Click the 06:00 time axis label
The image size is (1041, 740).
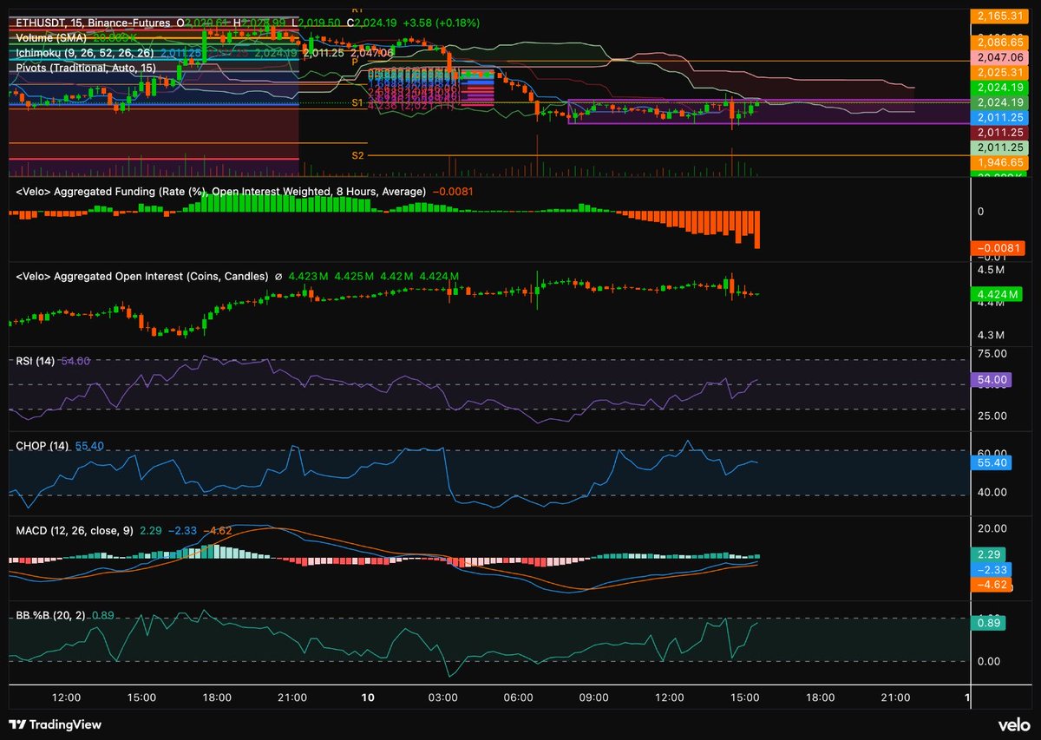pyautogui.click(x=519, y=697)
